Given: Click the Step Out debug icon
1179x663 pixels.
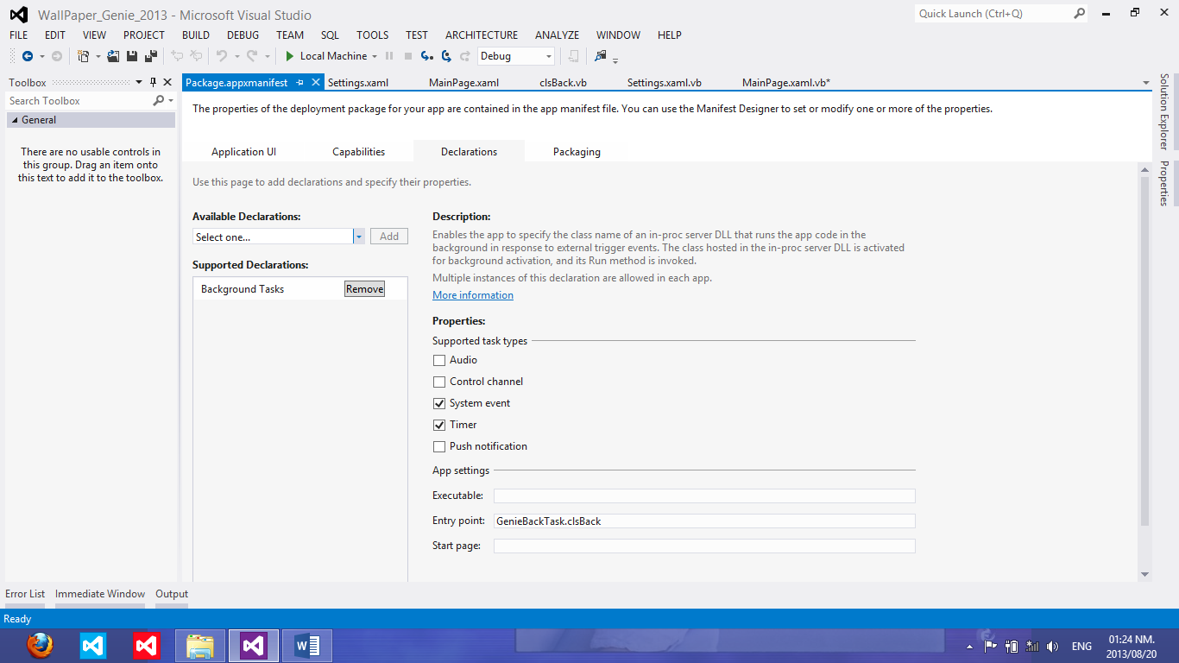Looking at the screenshot, I should coord(466,56).
